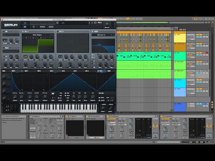This screenshot has width=215, height=161.
Task: Click the envelope RELEASE knob
Action: (x=45, y=97)
